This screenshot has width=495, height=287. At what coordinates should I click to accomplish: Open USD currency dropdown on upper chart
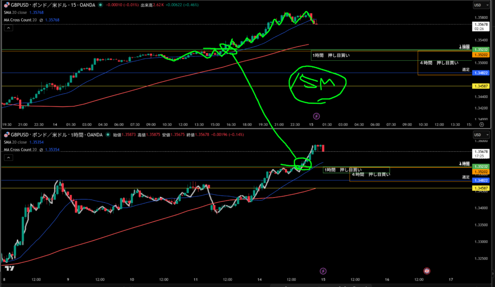[x=480, y=5]
